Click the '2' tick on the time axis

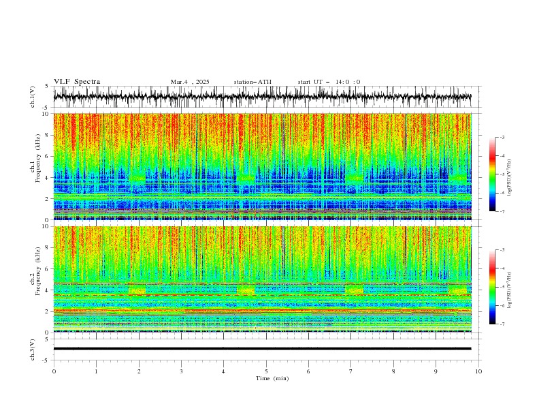click(x=139, y=371)
